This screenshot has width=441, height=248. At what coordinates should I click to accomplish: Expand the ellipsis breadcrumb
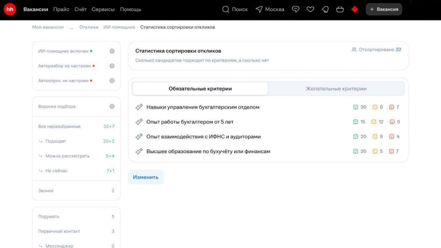tap(72, 27)
